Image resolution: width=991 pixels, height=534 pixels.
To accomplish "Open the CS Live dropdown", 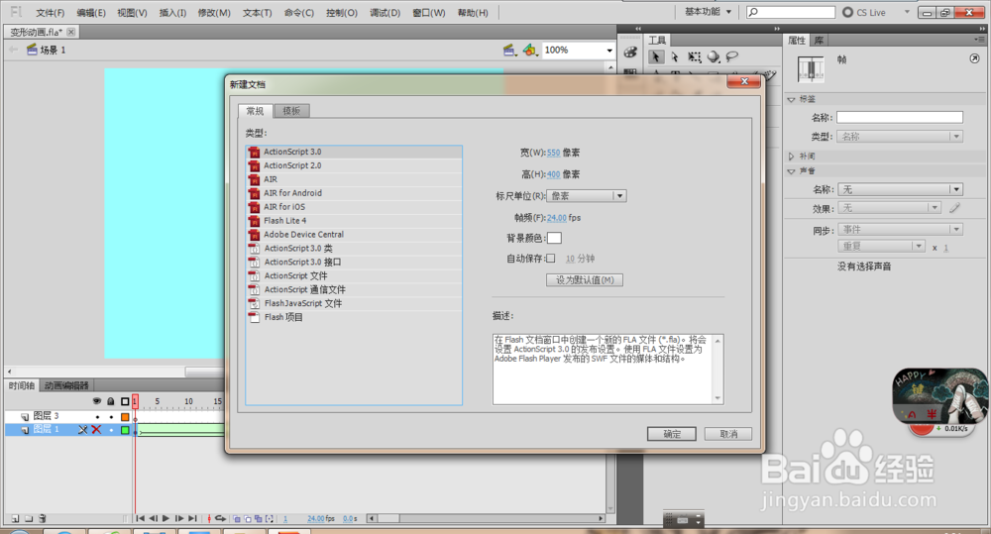I will pos(907,12).
